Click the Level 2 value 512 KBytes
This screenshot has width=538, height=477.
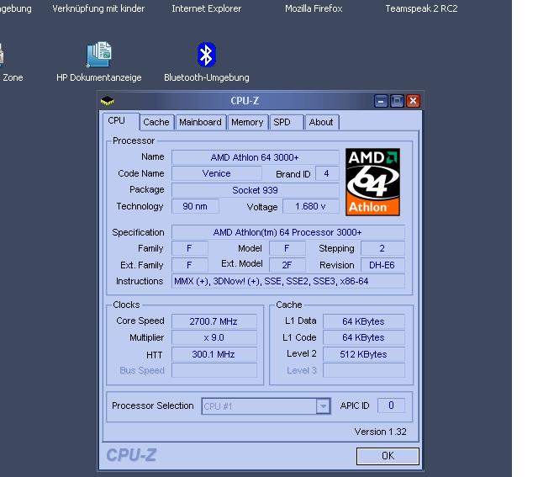pyautogui.click(x=363, y=354)
